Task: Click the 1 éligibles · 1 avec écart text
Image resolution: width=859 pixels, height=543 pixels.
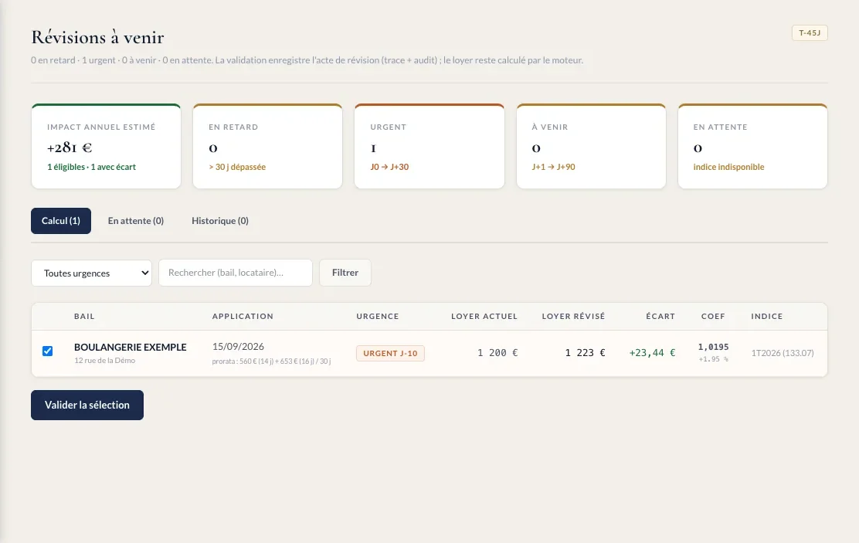Action: click(x=91, y=167)
